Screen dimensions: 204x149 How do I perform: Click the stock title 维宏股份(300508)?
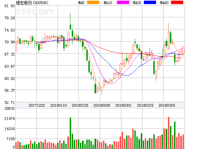(x=32, y=3)
